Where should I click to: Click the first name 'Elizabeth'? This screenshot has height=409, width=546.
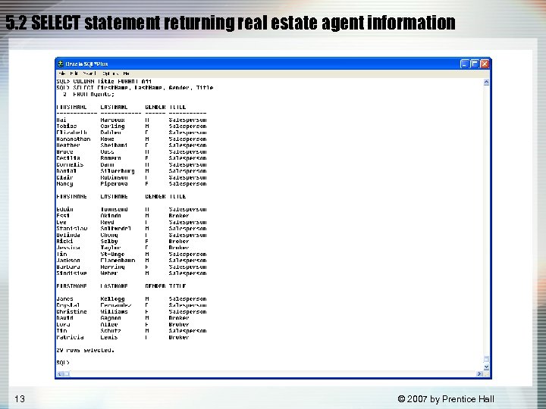click(72, 133)
